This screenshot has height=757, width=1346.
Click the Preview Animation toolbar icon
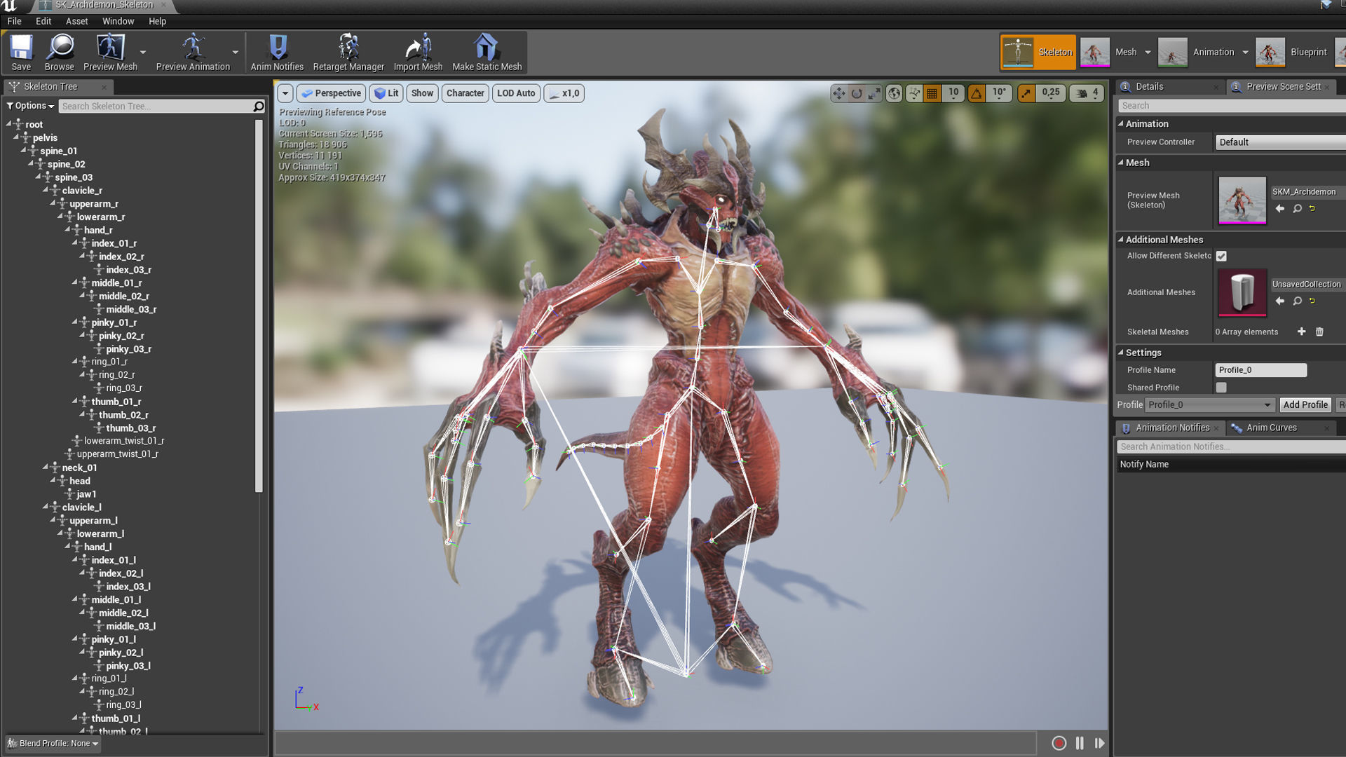[x=193, y=53]
